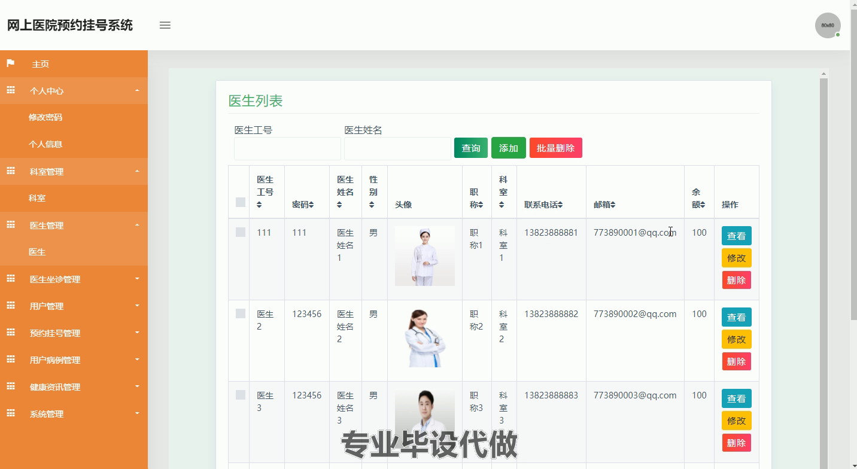Click the grid icon beside 科室管理
The height and width of the screenshot is (469, 857).
pos(11,171)
